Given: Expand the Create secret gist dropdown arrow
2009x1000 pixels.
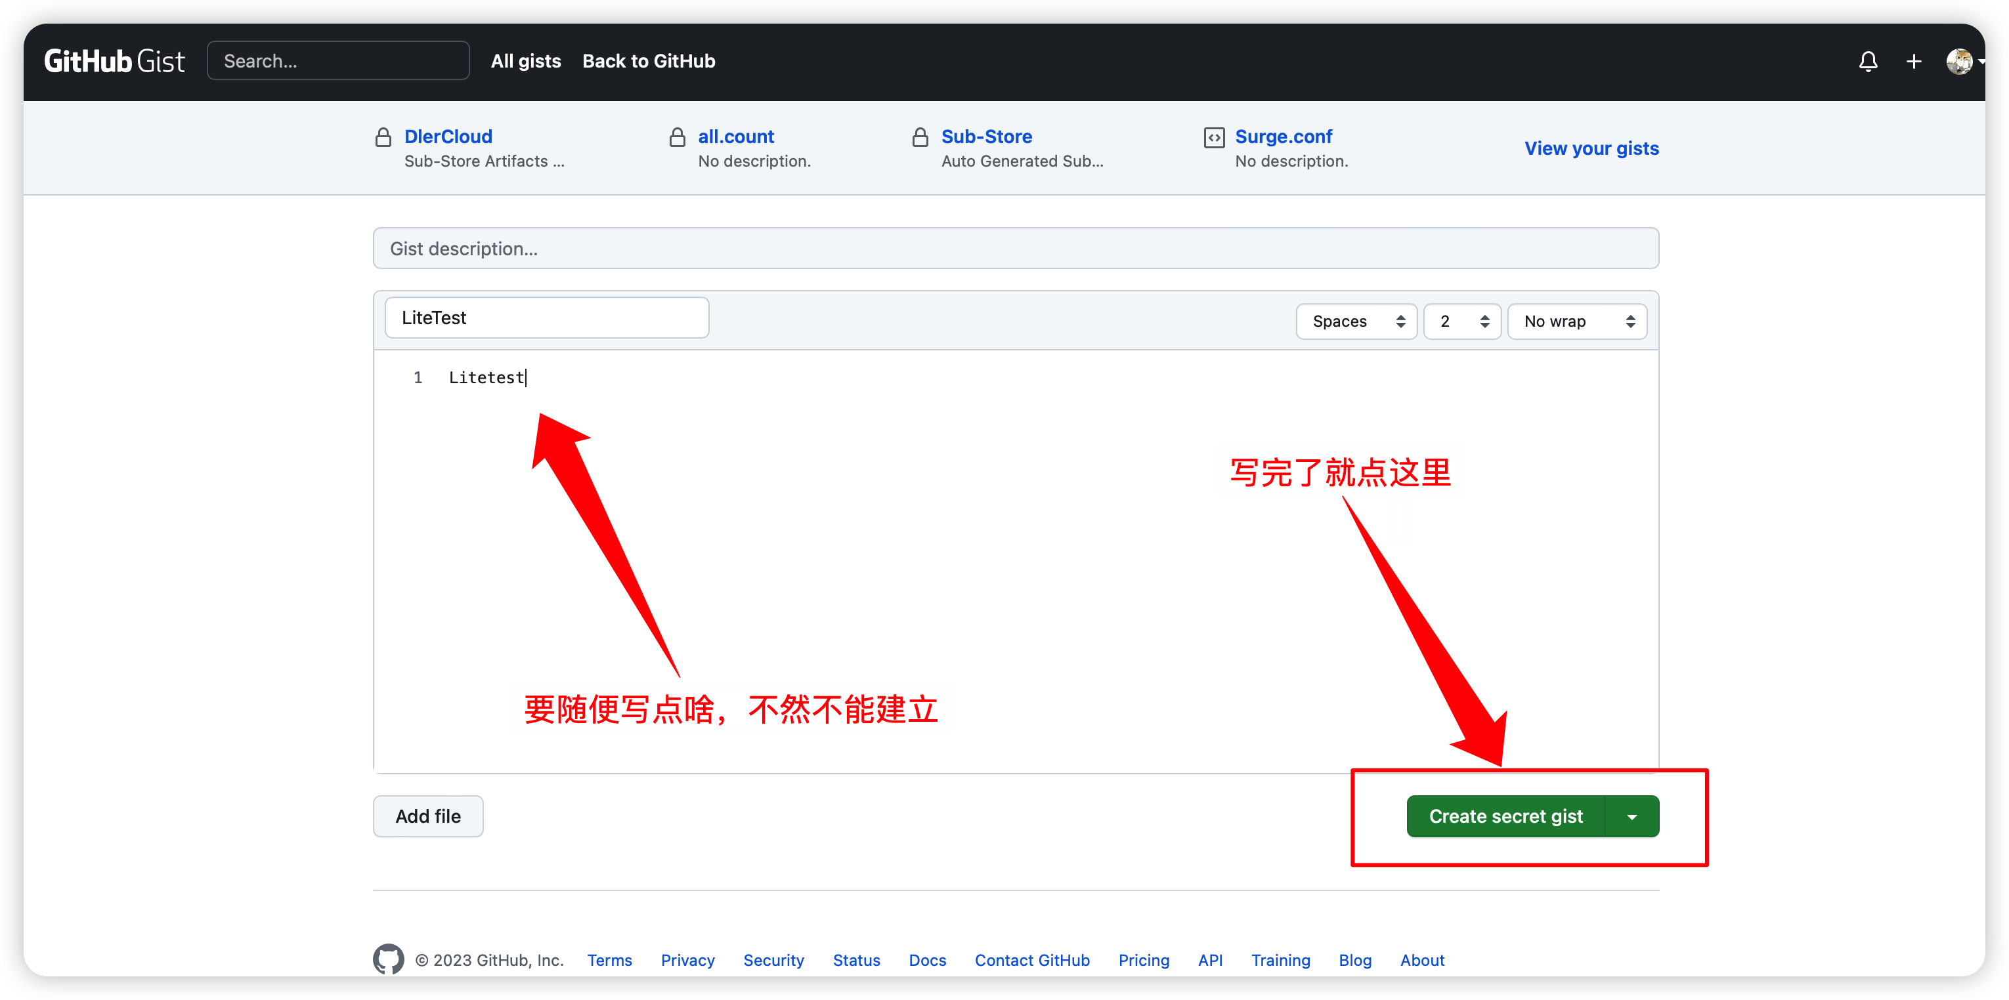Looking at the screenshot, I should [x=1631, y=816].
